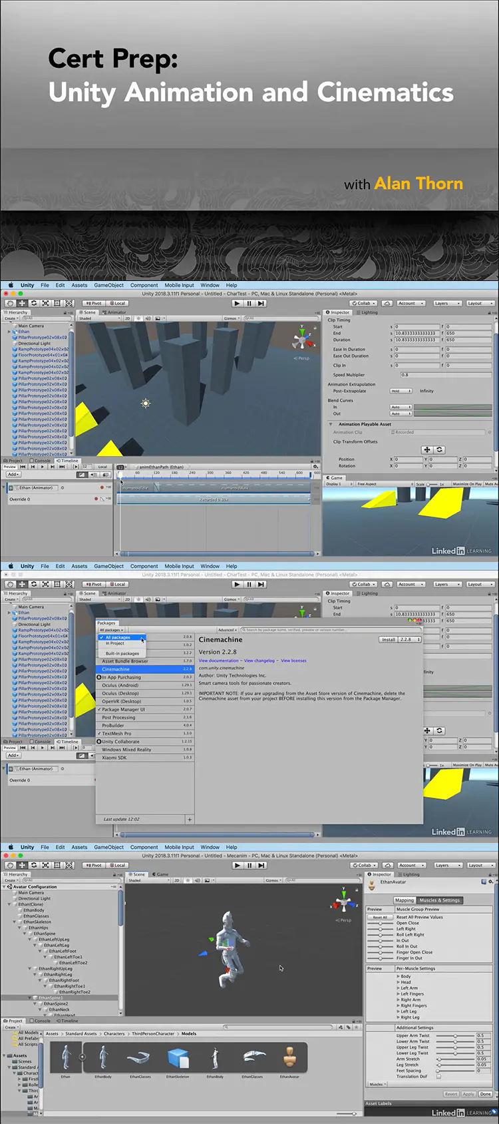Click orientation gizmo in the pillars Scene view

coord(301,341)
